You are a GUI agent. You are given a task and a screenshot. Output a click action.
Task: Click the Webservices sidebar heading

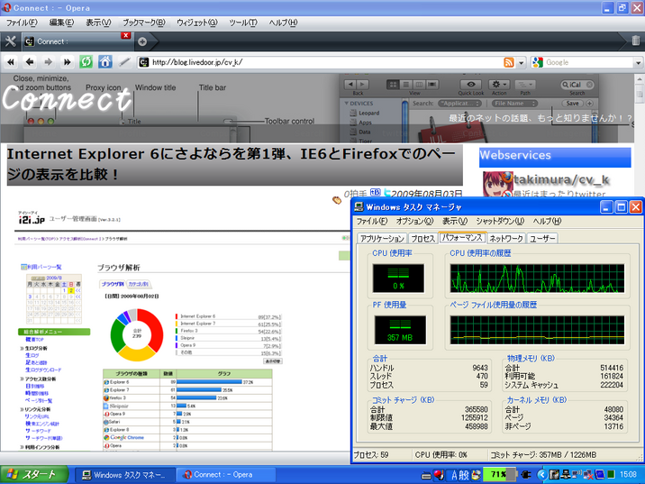(555, 157)
